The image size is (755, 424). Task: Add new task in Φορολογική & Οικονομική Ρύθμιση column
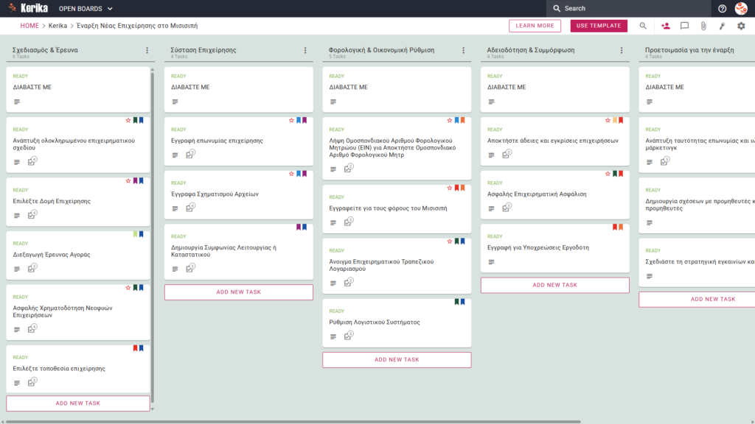pos(397,359)
